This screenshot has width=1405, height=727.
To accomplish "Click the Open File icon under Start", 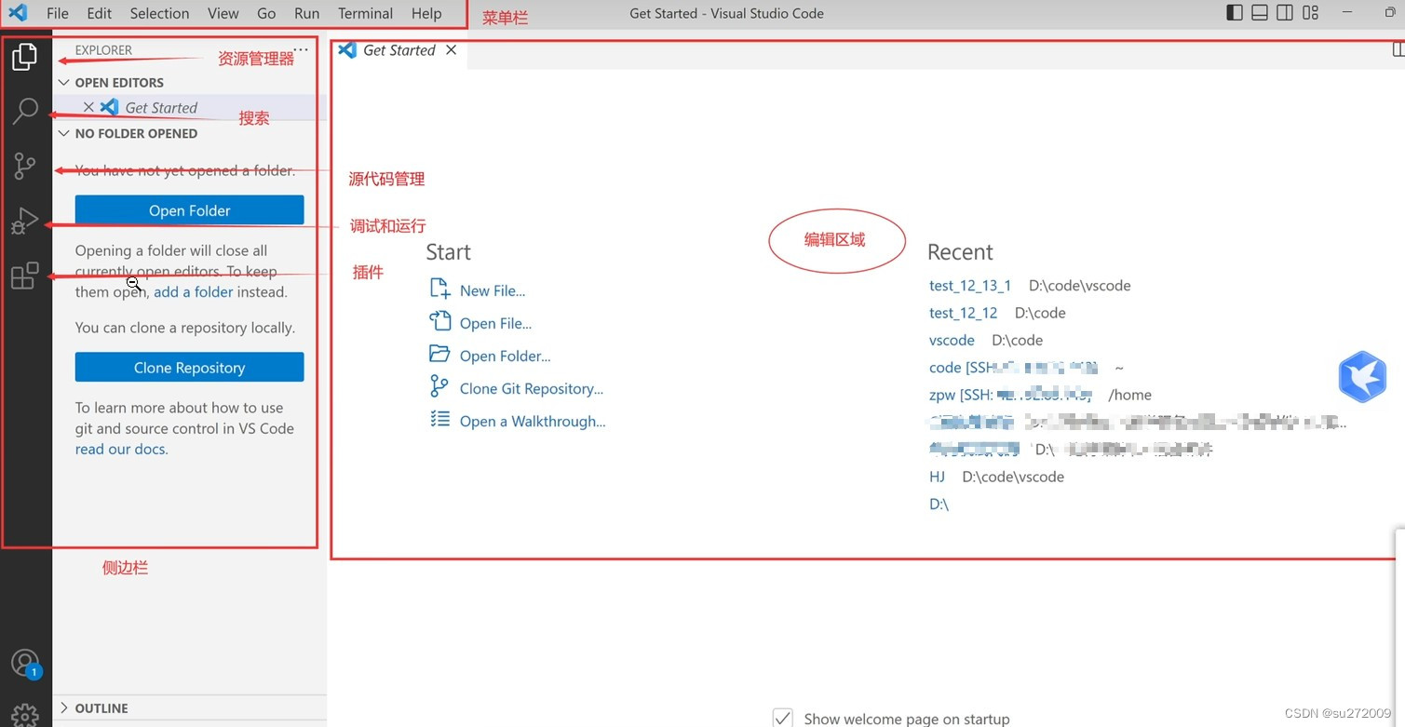I will coord(439,322).
